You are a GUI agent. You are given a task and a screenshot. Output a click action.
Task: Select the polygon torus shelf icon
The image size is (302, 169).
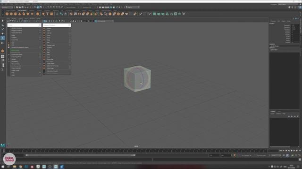pos(24,14)
